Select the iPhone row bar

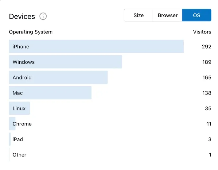[x=96, y=46]
